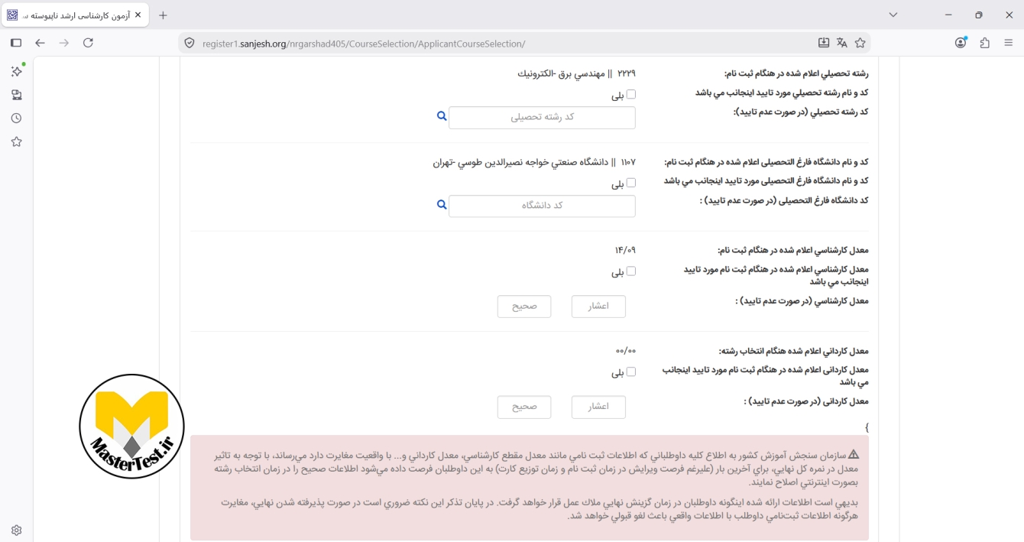Click صحیح field for bachelor GPA
The height and width of the screenshot is (542, 1024).
coord(524,307)
